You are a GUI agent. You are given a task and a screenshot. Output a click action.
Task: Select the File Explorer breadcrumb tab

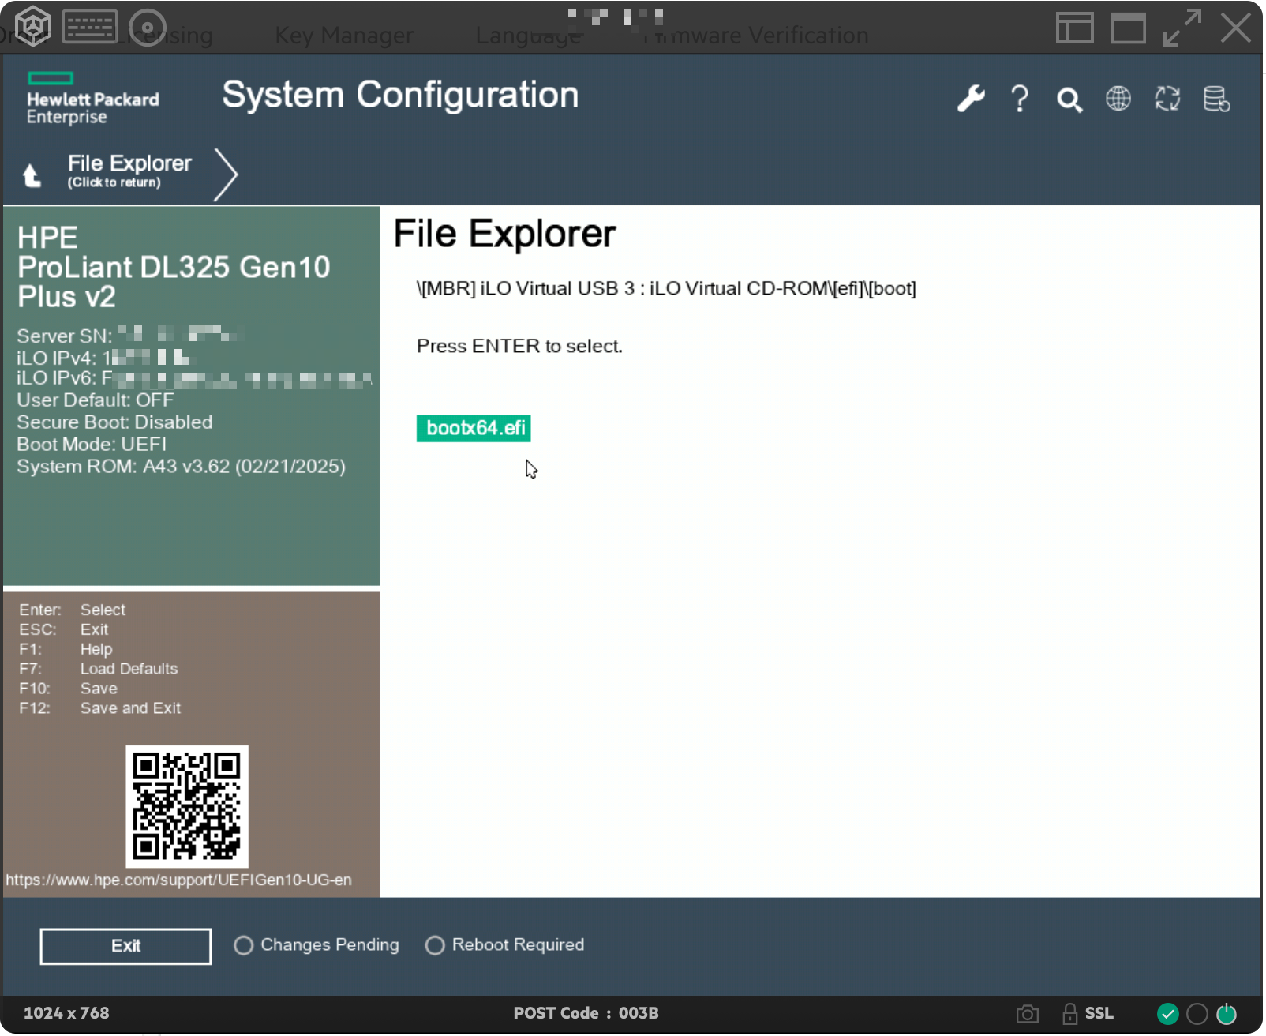click(x=129, y=171)
